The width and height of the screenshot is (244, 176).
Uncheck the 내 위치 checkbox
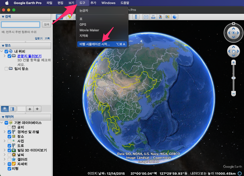point(6,51)
